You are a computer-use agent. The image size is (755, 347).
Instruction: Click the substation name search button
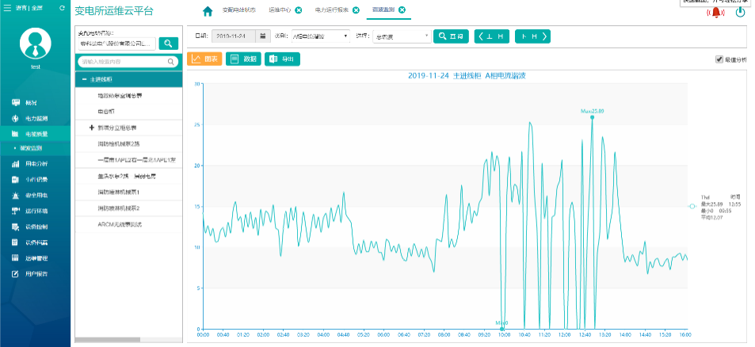tap(168, 44)
